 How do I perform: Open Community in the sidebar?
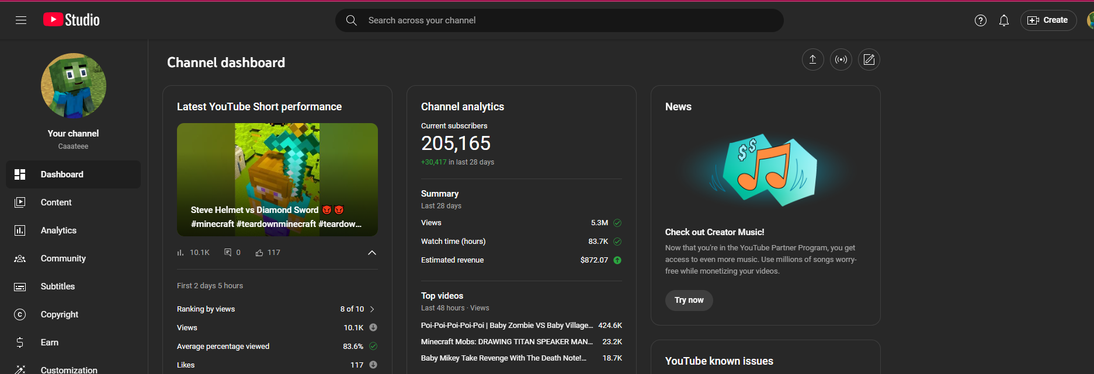click(x=74, y=258)
